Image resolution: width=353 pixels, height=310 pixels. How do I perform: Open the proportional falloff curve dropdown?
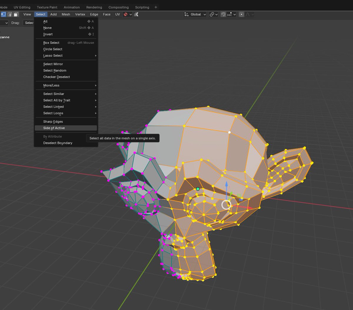pyautogui.click(x=249, y=14)
